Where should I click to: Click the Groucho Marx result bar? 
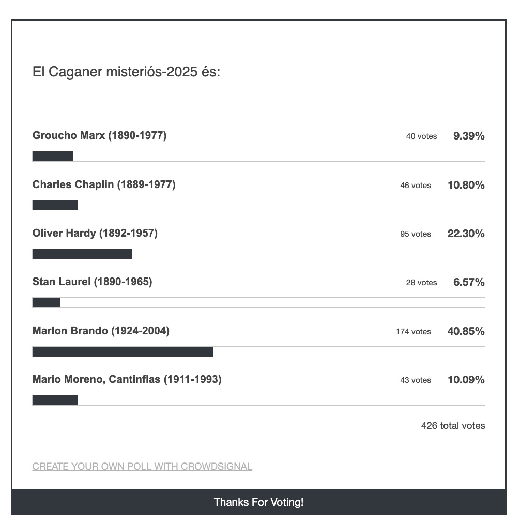tap(258, 157)
